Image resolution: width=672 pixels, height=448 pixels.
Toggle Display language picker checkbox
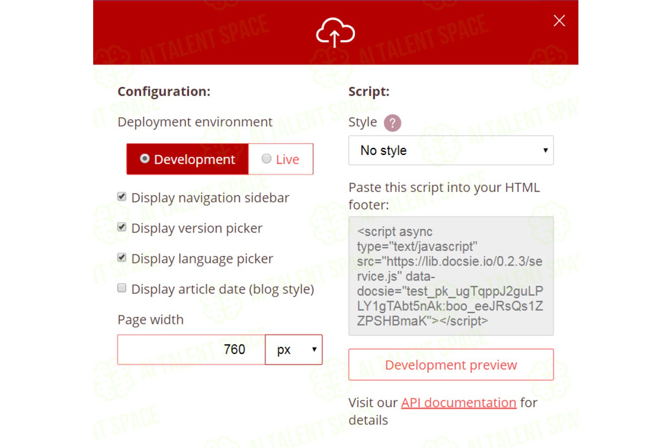(122, 258)
